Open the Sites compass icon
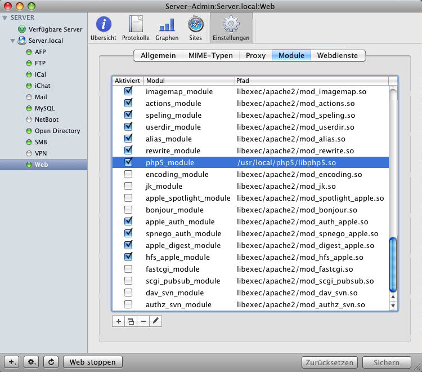 tap(195, 25)
